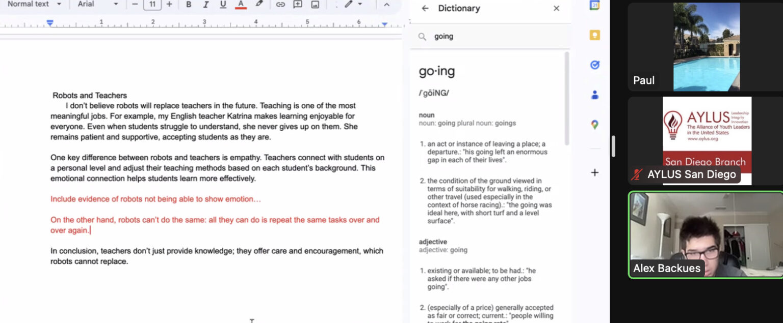Click Alex Backues' video thumbnail
Screen dimensions: 783x323
(x=706, y=235)
